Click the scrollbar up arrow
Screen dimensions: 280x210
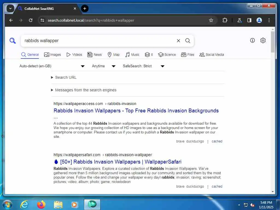click(273, 29)
